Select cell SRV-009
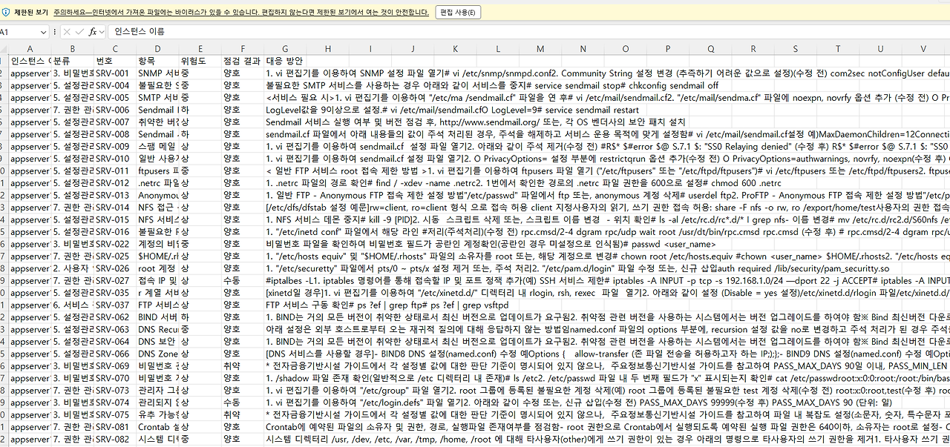This screenshot has height=447, width=950. pos(115,146)
